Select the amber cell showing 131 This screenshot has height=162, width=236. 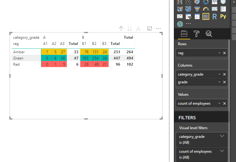(x=95, y=52)
